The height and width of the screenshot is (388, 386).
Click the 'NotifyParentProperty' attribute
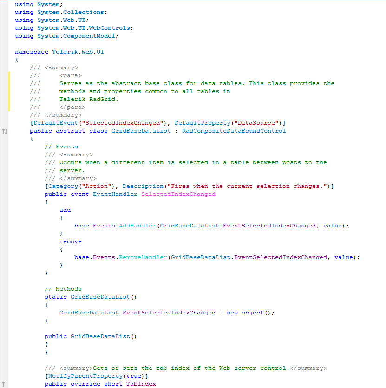click(85, 377)
